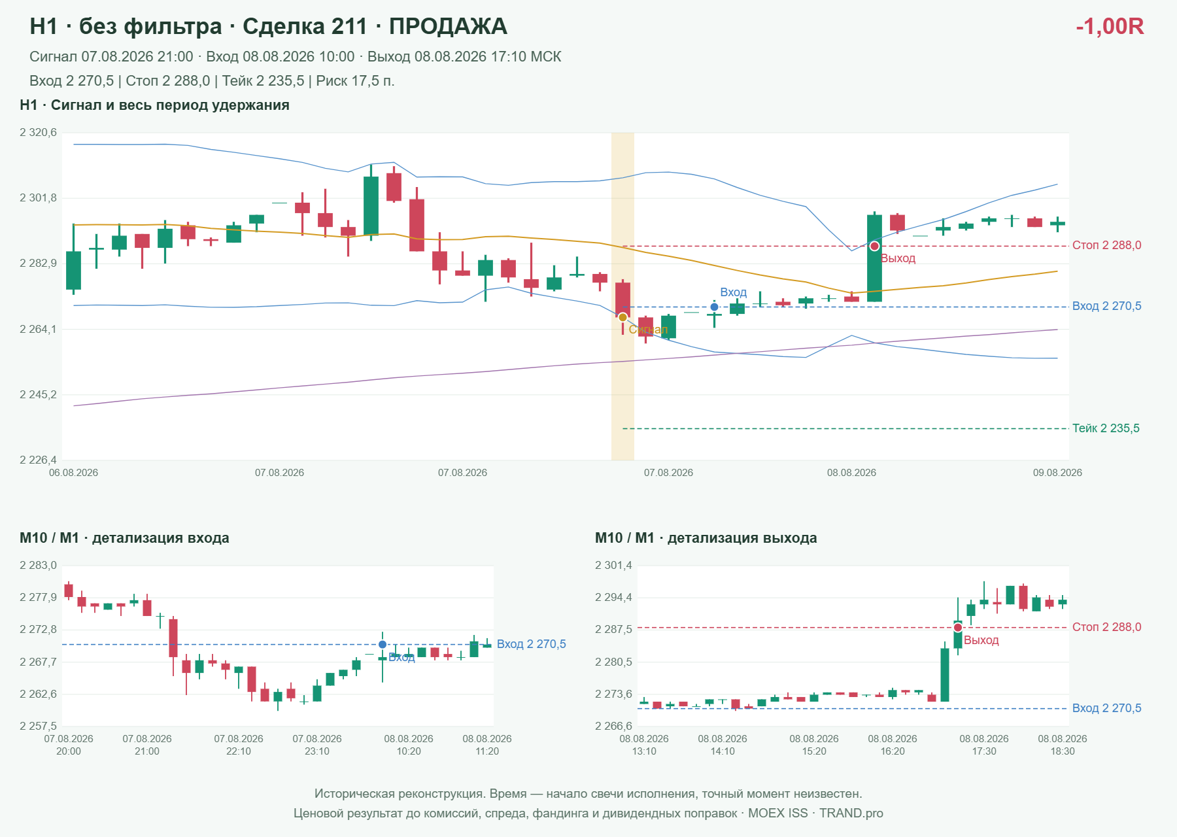Viewport: 1177px width, 837px height.
Task: Click the 'Тейк 2 235,5' label on the H1 chart
Action: (x=1106, y=428)
